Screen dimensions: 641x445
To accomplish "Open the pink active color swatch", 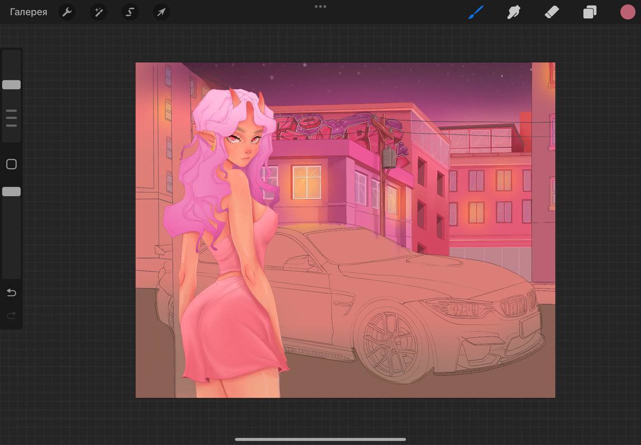I will point(628,12).
